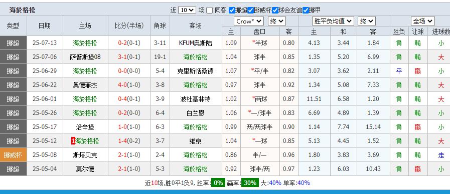This screenshot has height=194, width=450.
Task: Click the 大 goals result on 25-07-06
Action: click(441, 57)
